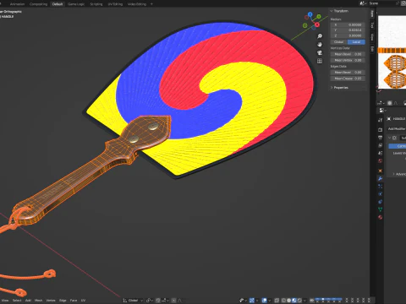Click the viewport zoom magnifier icon

320,36
